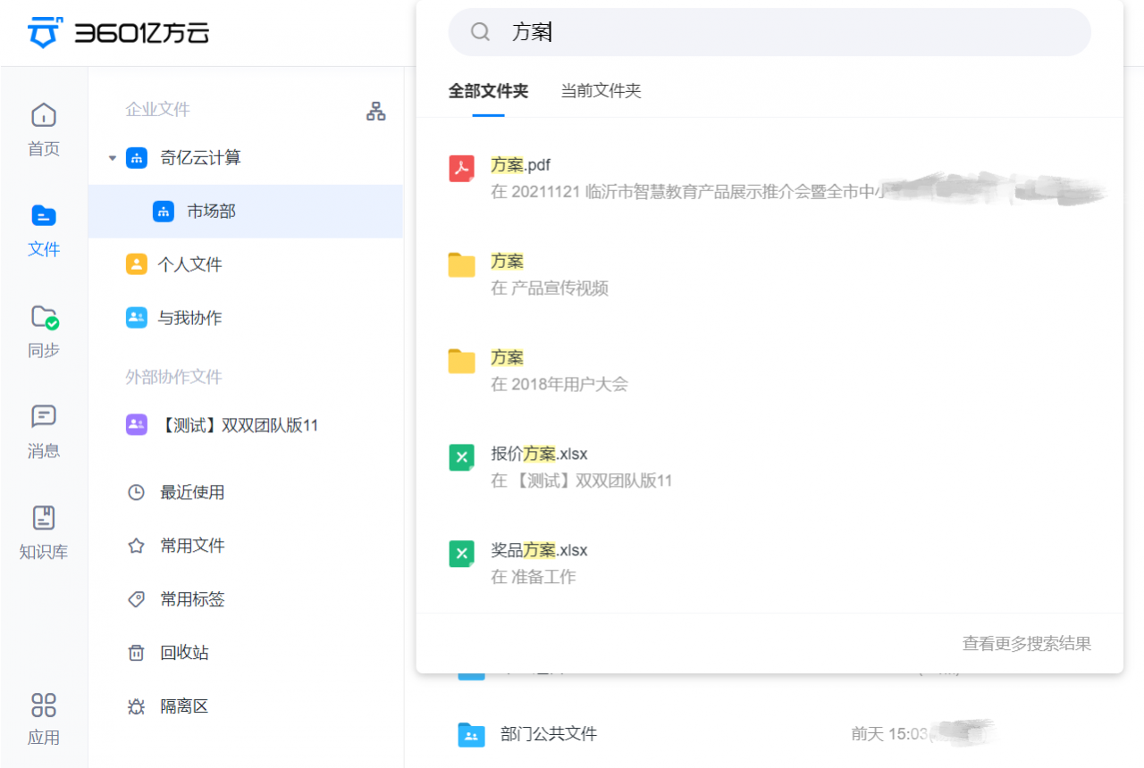Image resolution: width=1144 pixels, height=768 pixels.
Task: Click the 360亿方云 logo
Action: coord(116,32)
